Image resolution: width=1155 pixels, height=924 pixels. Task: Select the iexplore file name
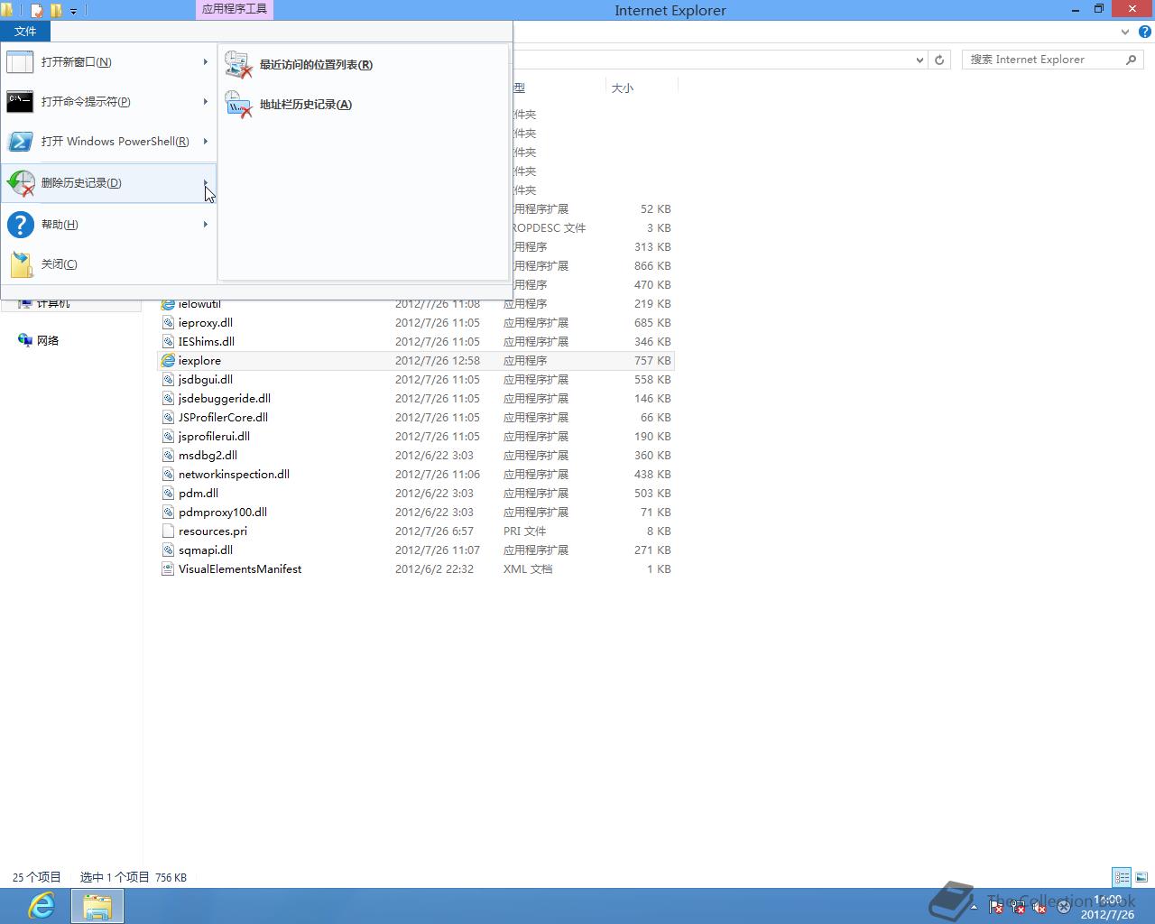point(199,360)
